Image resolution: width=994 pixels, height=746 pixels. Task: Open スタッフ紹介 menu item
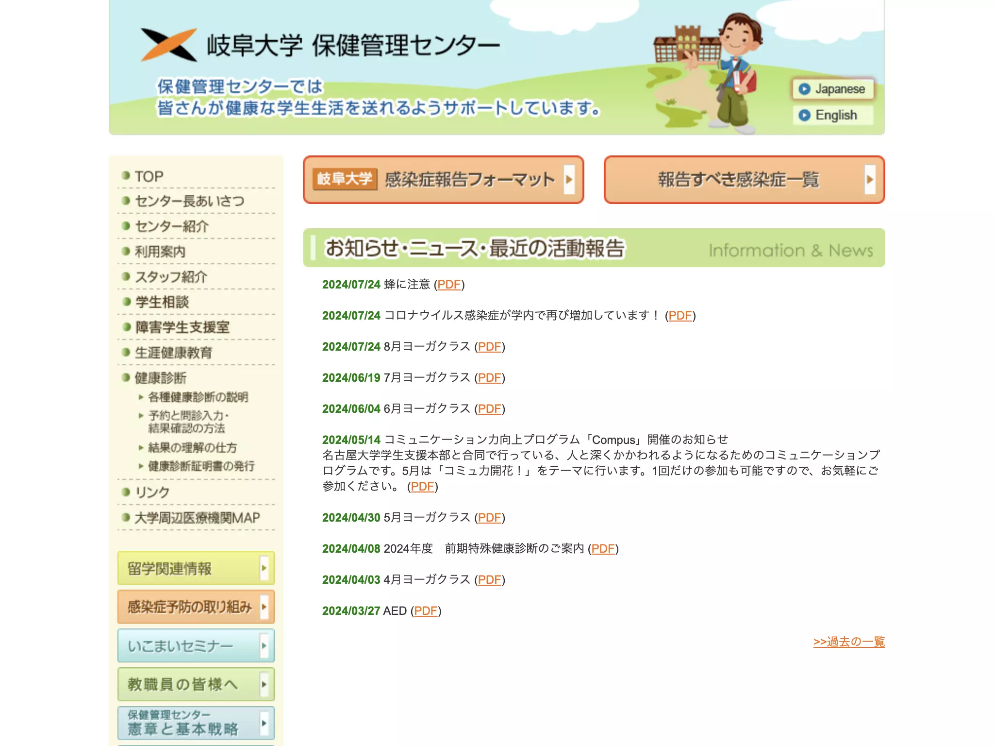[x=171, y=277]
